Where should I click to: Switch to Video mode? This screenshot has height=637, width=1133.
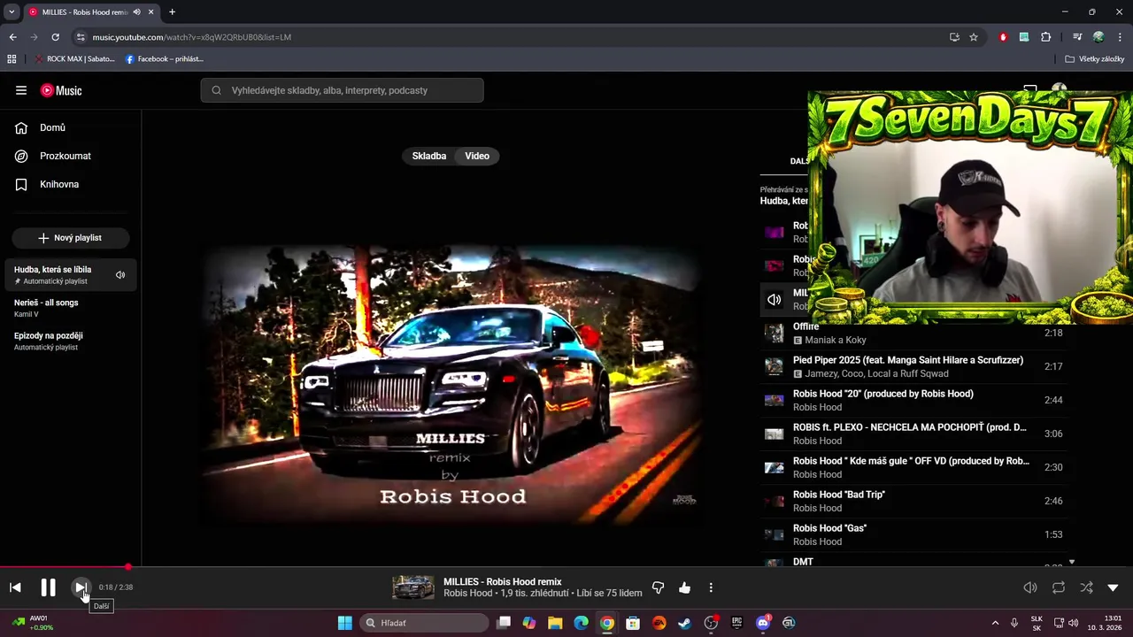[477, 156]
